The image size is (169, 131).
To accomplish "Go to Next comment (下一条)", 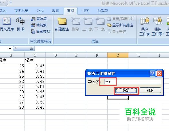I will coord(100,24).
